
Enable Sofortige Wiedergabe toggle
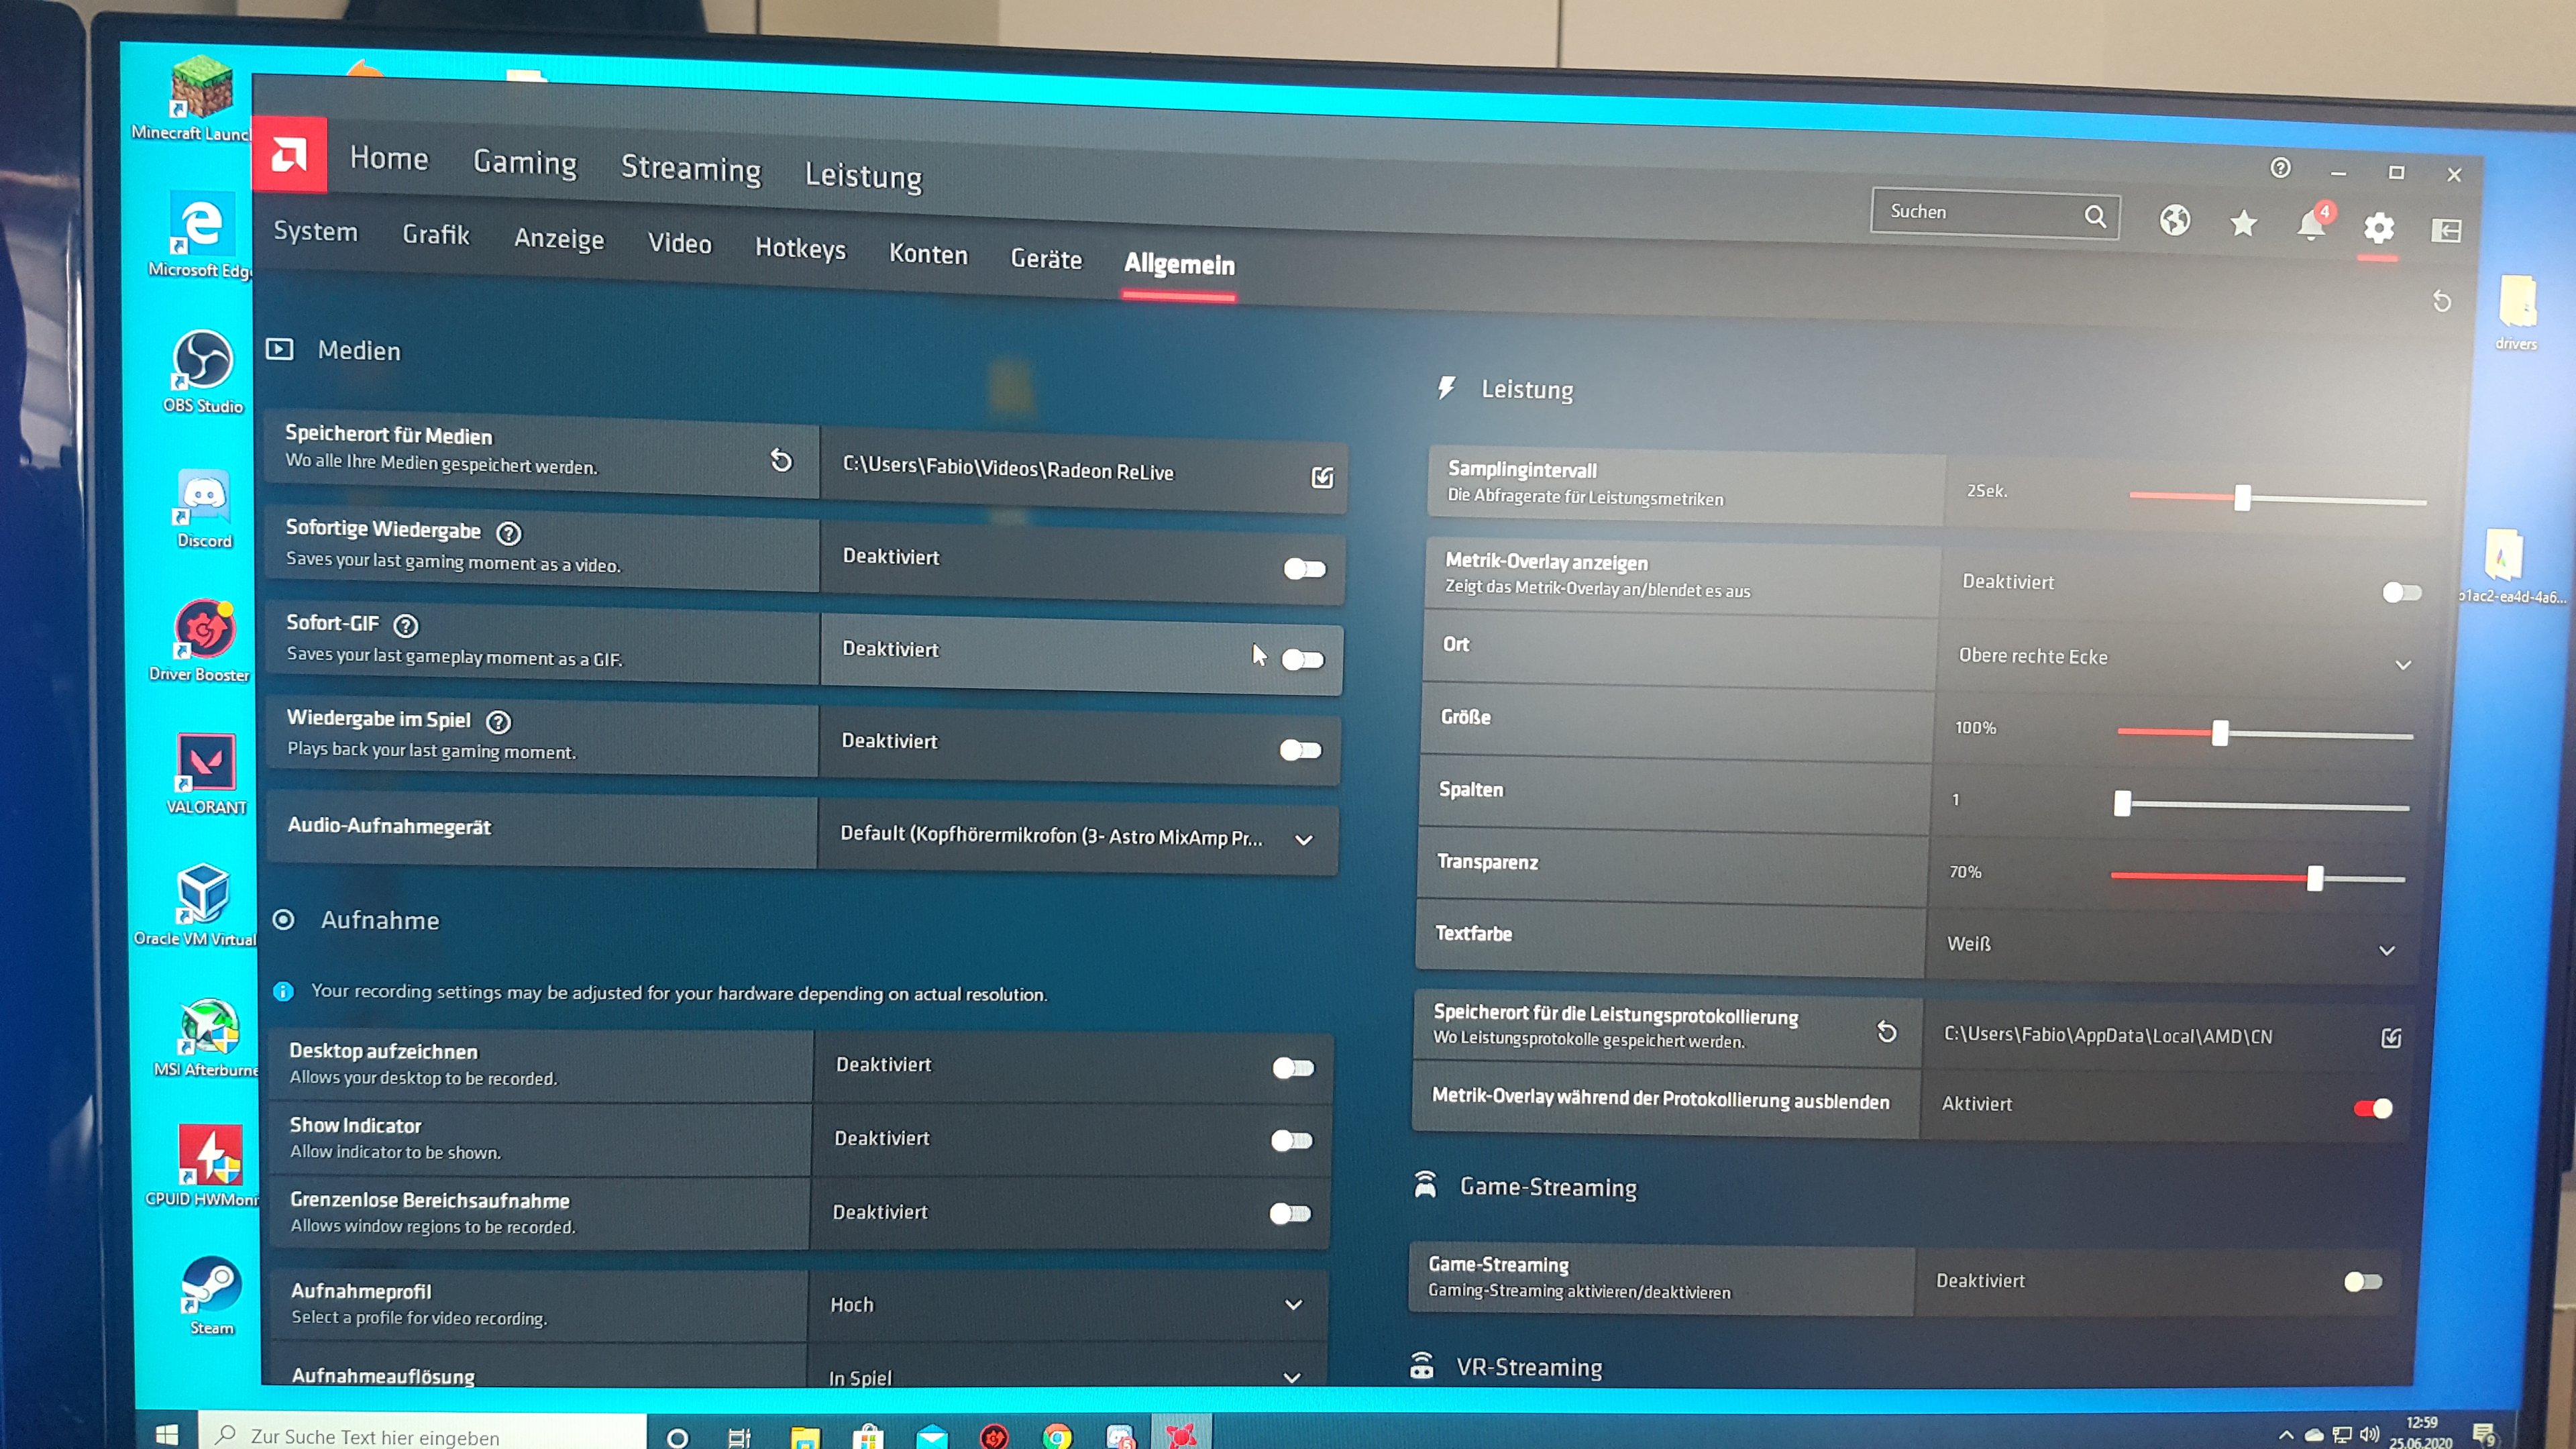click(1304, 569)
